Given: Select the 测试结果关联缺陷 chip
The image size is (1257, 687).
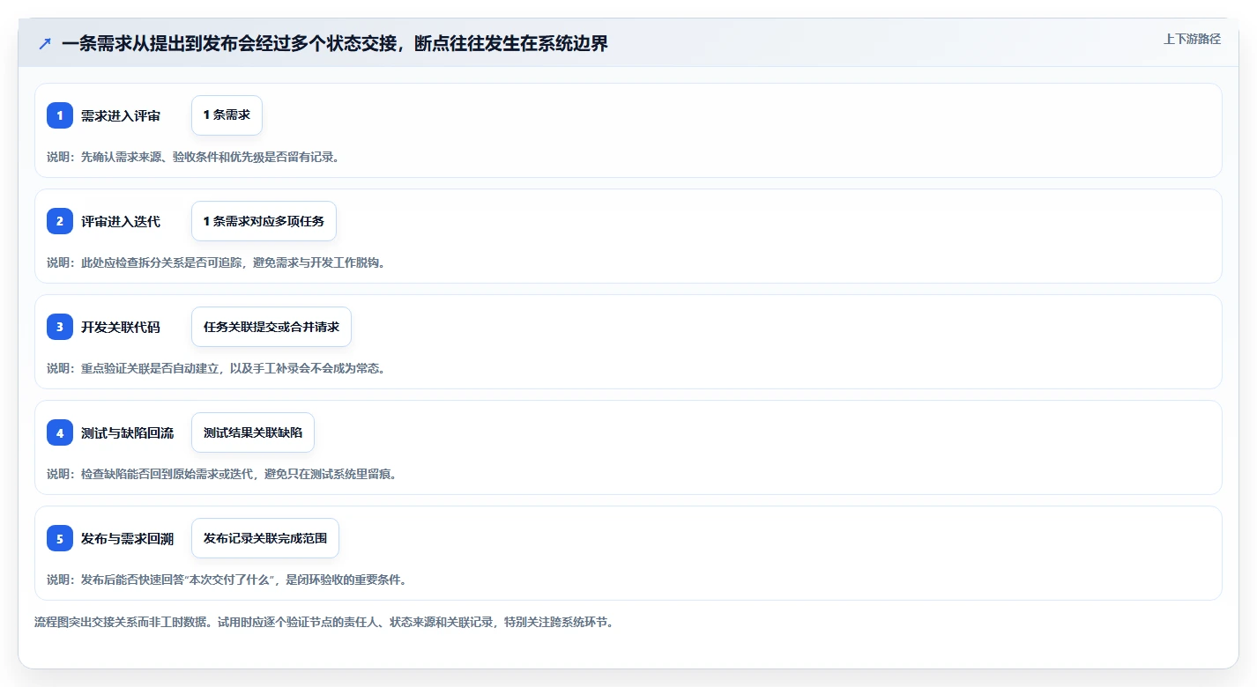Looking at the screenshot, I should point(253,432).
